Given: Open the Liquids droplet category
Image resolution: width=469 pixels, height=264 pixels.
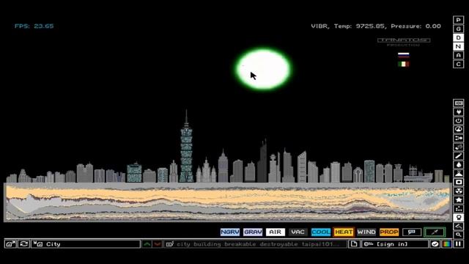Looking at the screenshot, I should (x=458, y=164).
